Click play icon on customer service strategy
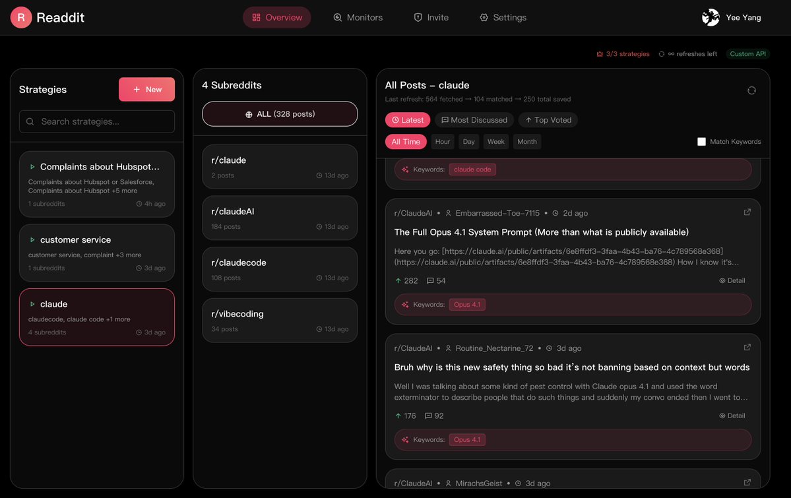Screen dimensions: 791x498 point(32,239)
